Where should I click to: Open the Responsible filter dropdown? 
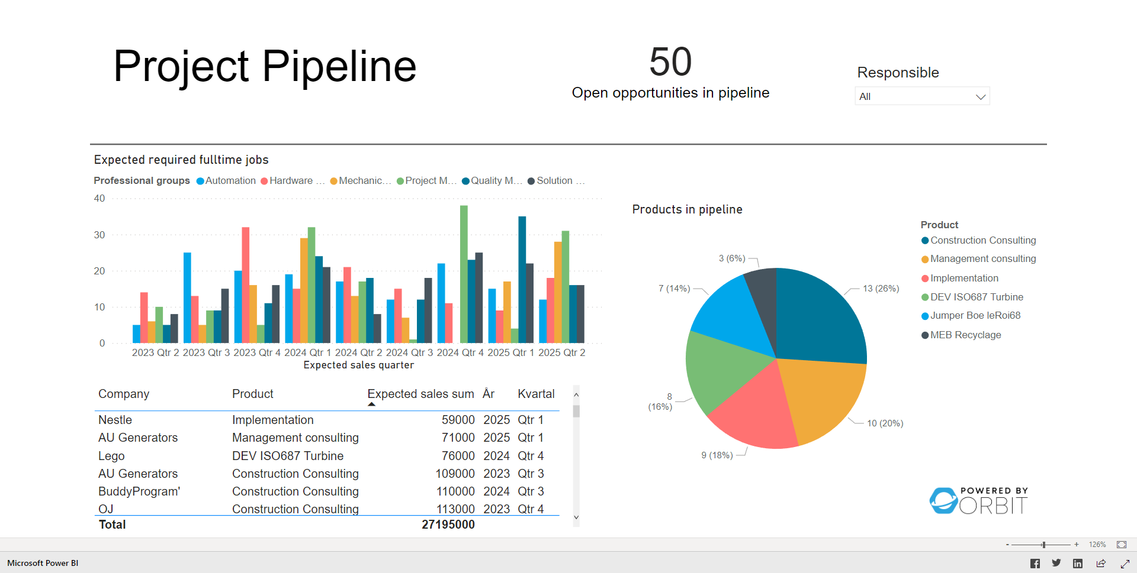[x=980, y=96]
